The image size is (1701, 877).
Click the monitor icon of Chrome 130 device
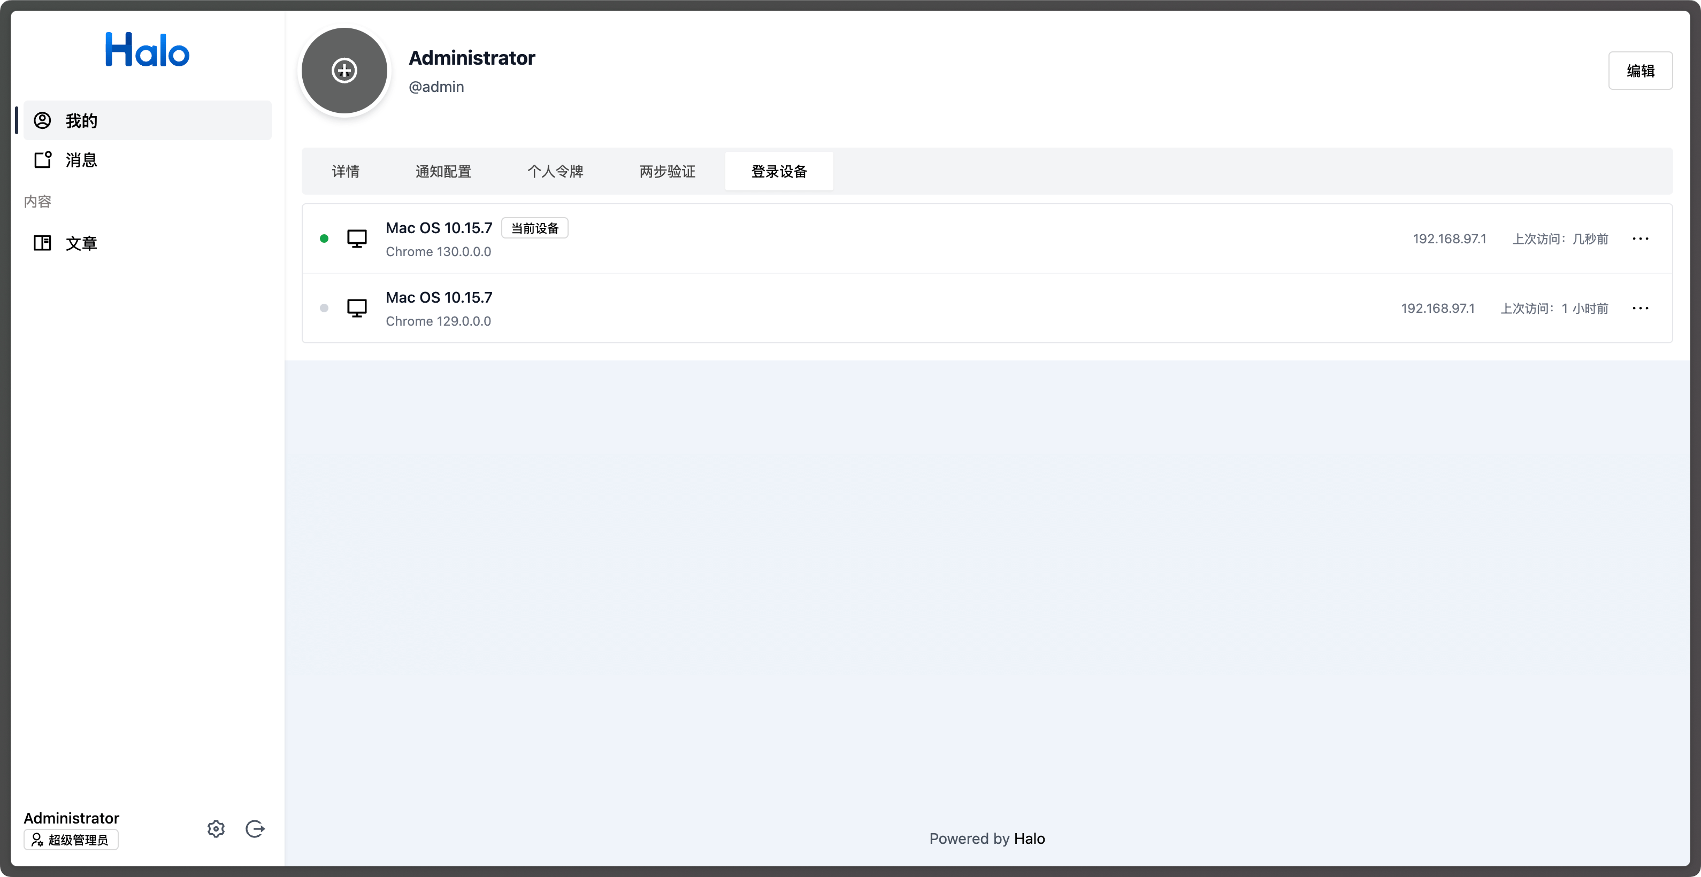point(357,238)
